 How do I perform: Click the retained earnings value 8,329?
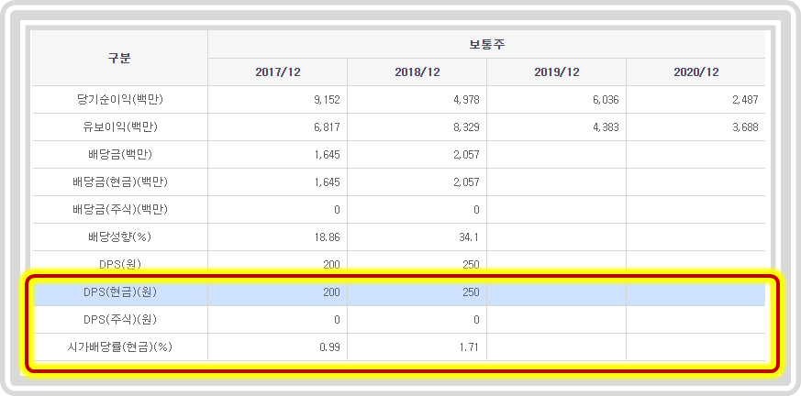click(466, 127)
